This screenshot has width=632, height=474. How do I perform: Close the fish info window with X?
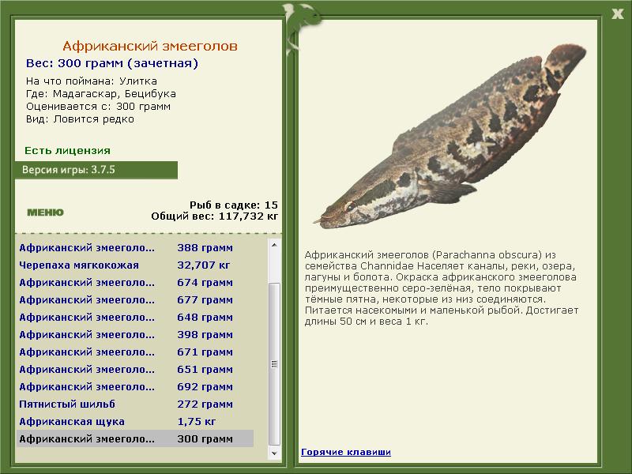coord(618,13)
